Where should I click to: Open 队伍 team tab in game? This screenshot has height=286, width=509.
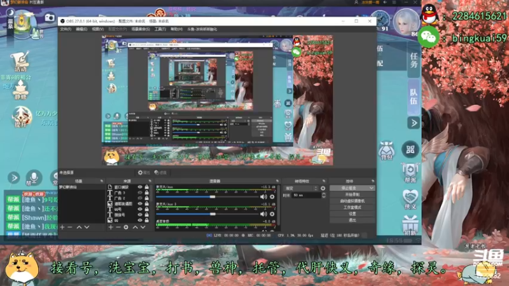[x=414, y=97]
